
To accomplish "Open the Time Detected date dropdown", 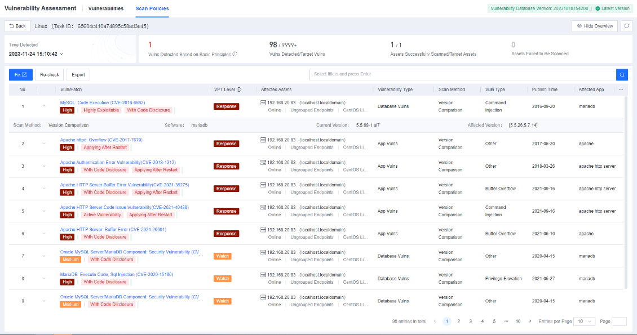I will point(36,54).
